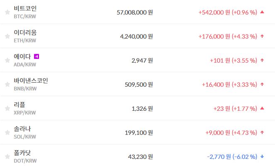
Task: Click the up triangle on XRP row
Action: click(x=262, y=108)
